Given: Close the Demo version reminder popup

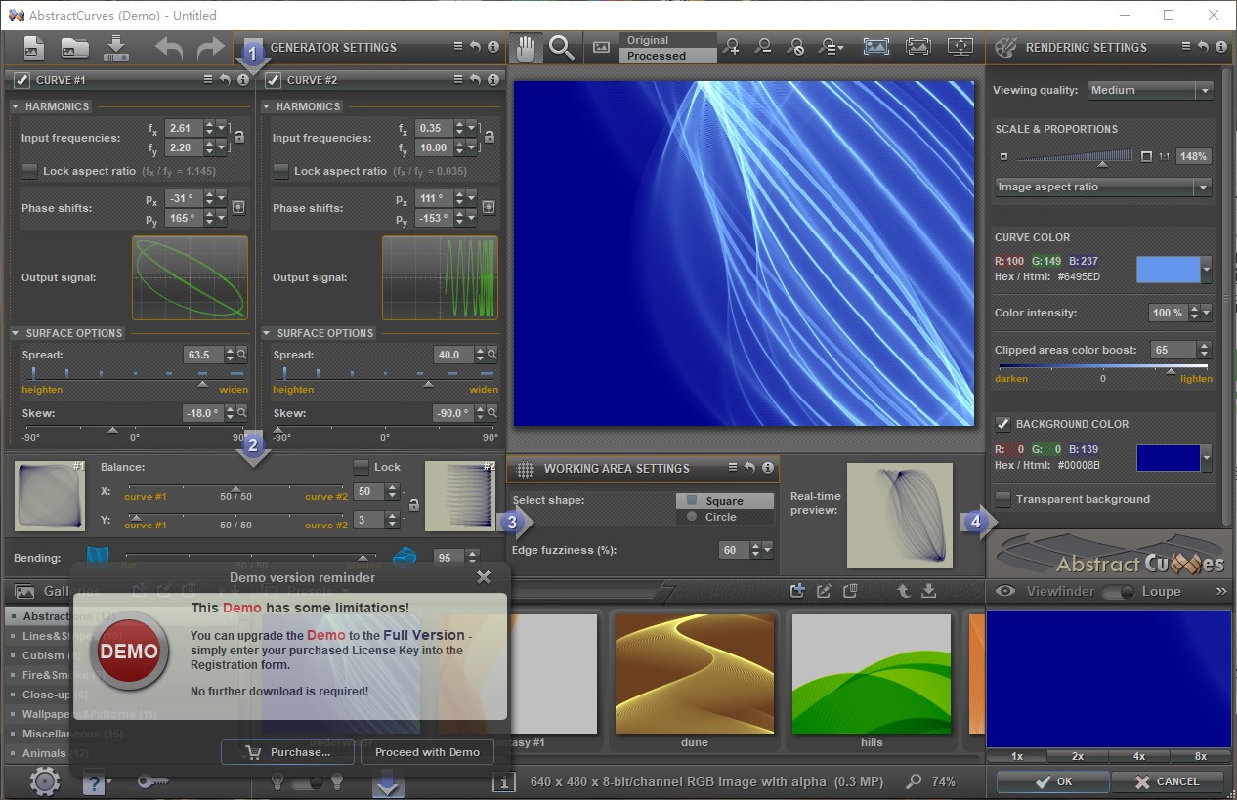Looking at the screenshot, I should tap(483, 577).
